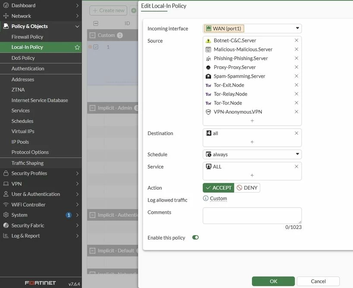Click the Malicious-Malicious.Server entry icon
Image resolution: width=353 pixels, height=288 pixels.
coord(208,50)
